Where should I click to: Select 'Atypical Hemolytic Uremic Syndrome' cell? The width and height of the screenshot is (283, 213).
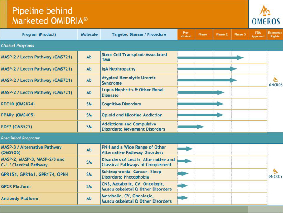[x=138, y=80]
